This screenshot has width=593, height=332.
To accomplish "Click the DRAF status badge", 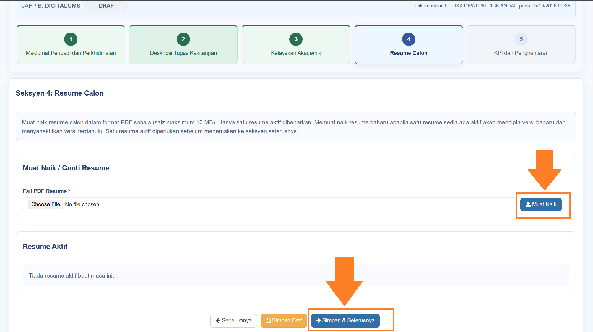I will click(x=106, y=6).
